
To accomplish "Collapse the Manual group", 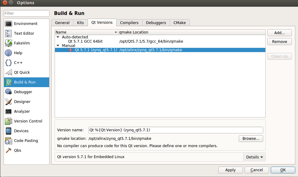I will [58, 45].
